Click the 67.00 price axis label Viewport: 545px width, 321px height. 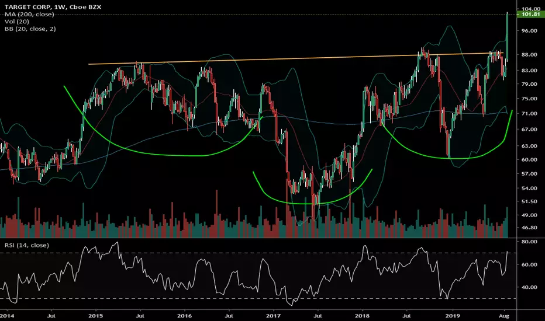point(529,129)
